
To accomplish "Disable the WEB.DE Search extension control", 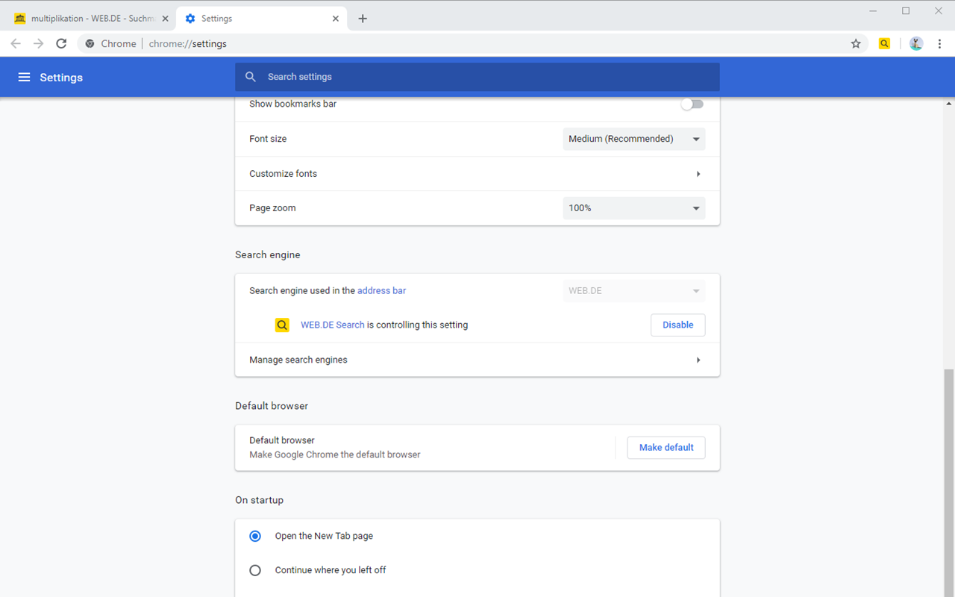I will click(677, 325).
